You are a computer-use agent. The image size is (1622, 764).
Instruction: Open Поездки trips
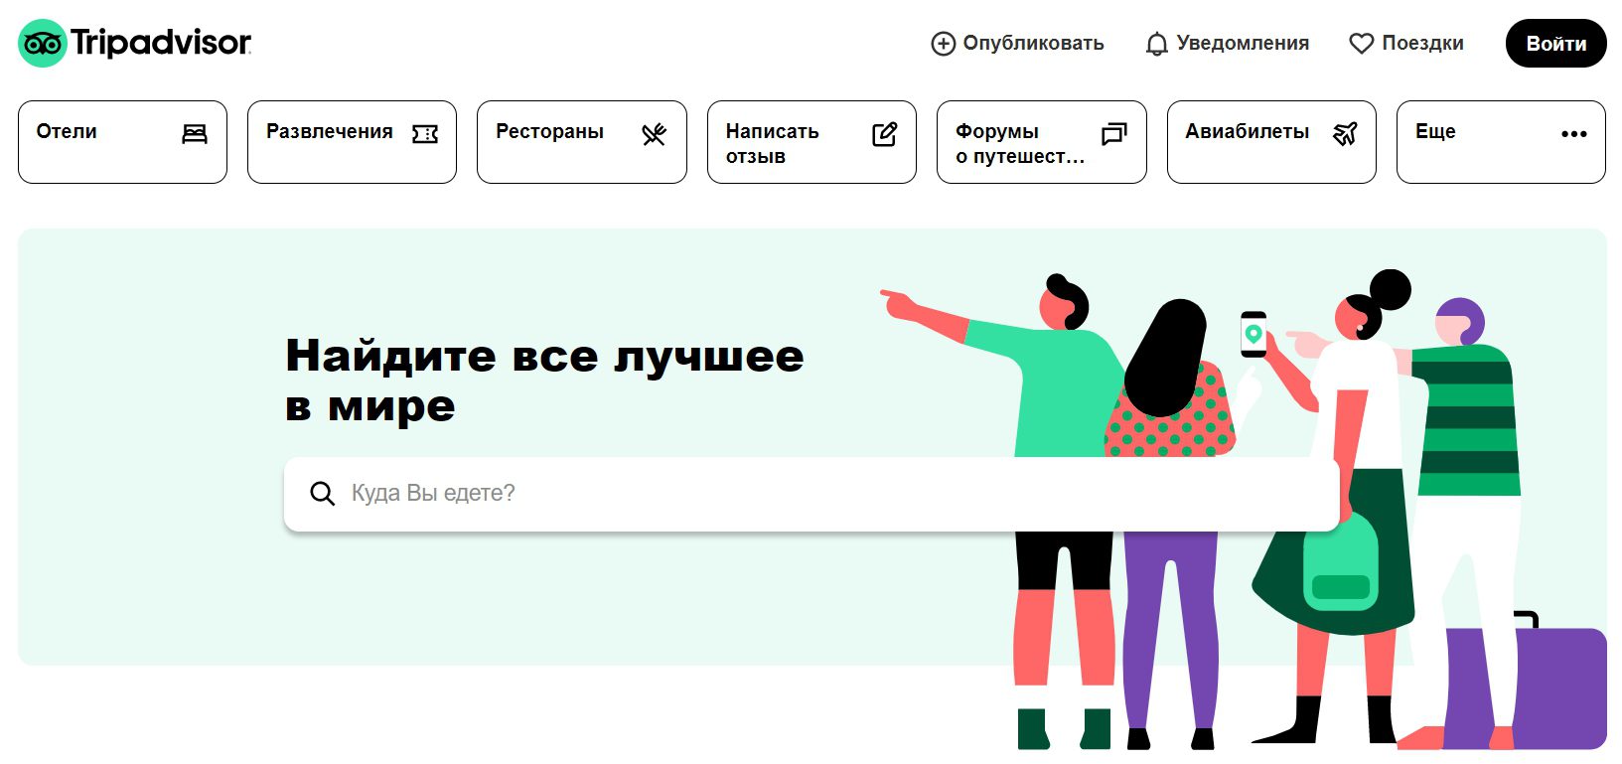[x=1406, y=44]
